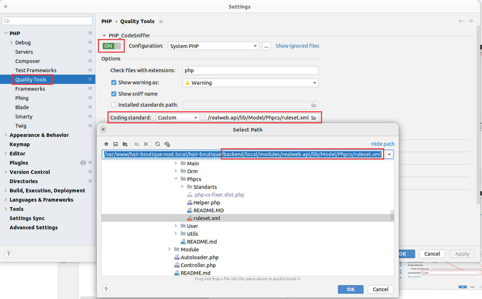Uncheck Show warning as checkbox
This screenshot has height=299, width=482.
pos(114,82)
